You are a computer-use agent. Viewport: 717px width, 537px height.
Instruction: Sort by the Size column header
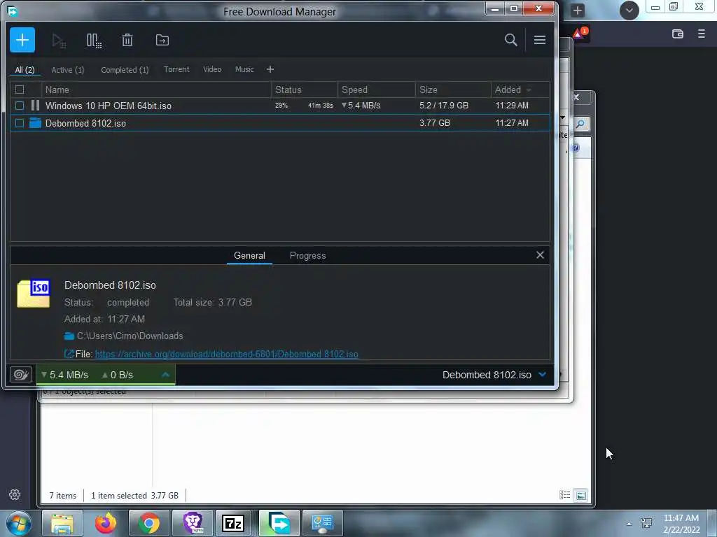coord(453,89)
